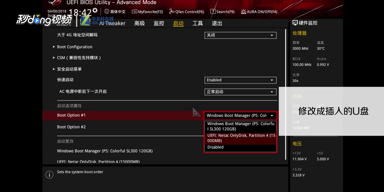Click the 11.904 V reading
The height and width of the screenshot is (192, 384).
(x=299, y=159)
